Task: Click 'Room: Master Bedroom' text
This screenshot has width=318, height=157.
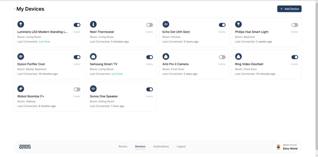Action: [32, 69]
